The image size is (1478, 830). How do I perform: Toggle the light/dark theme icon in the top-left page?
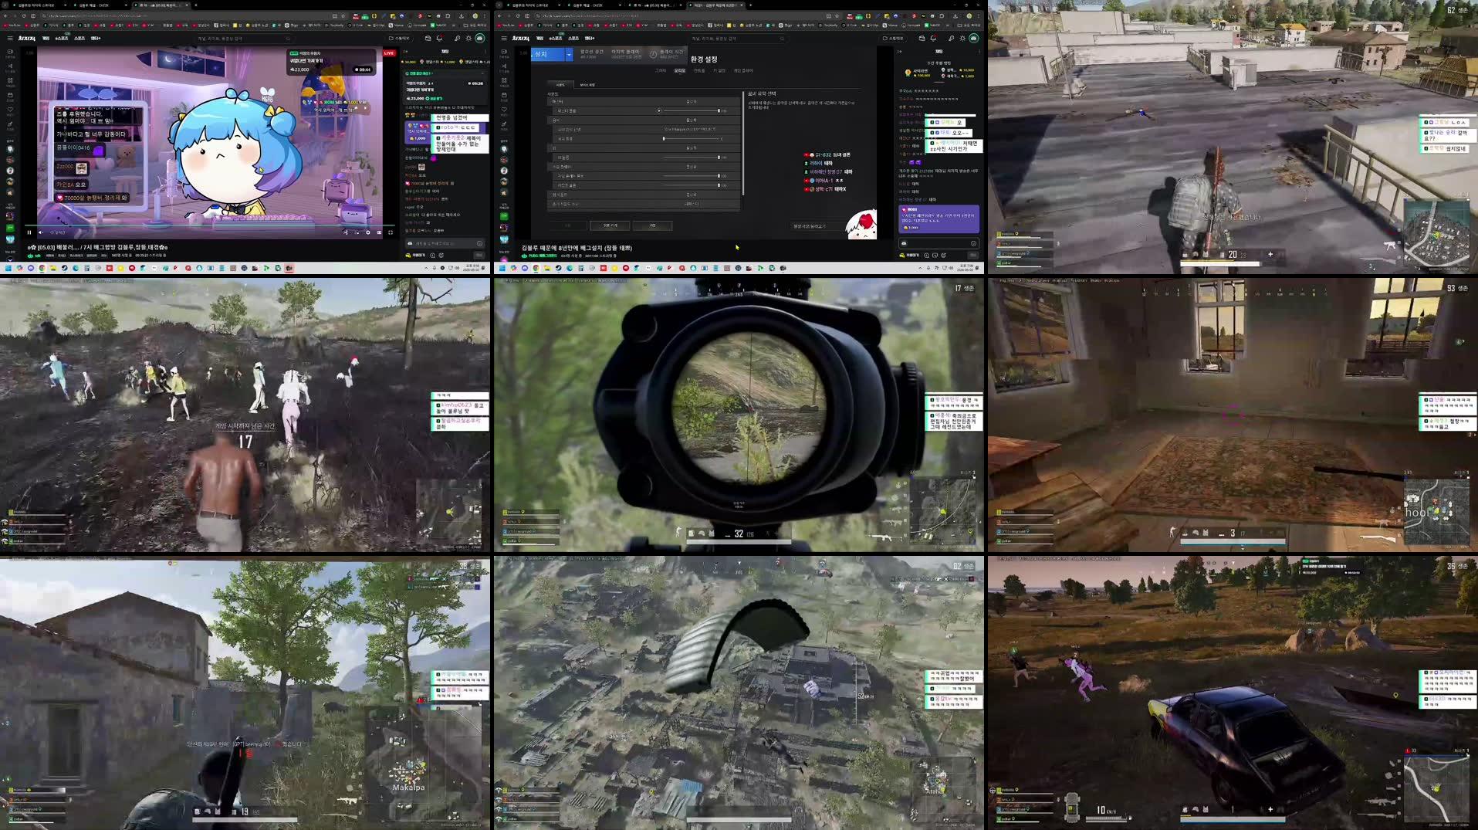point(468,38)
